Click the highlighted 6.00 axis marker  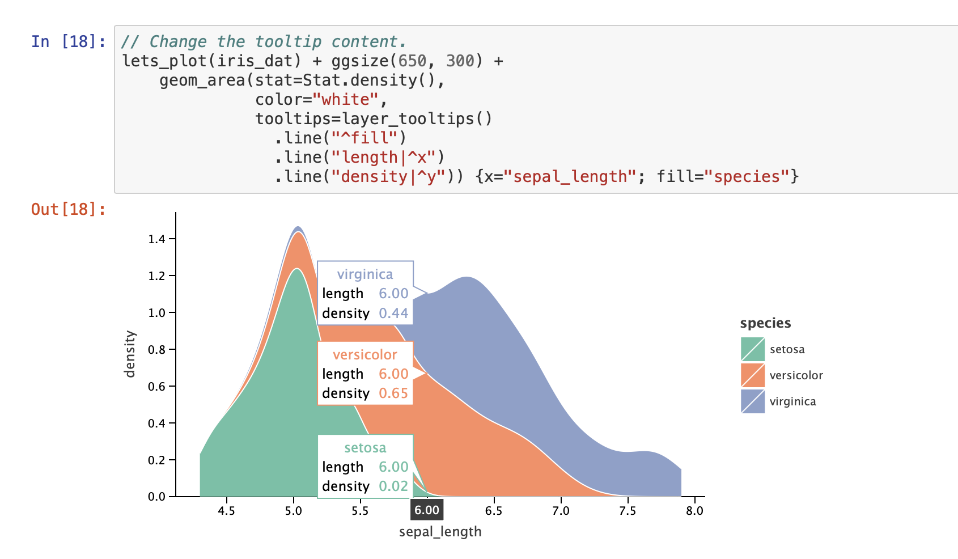[428, 510]
